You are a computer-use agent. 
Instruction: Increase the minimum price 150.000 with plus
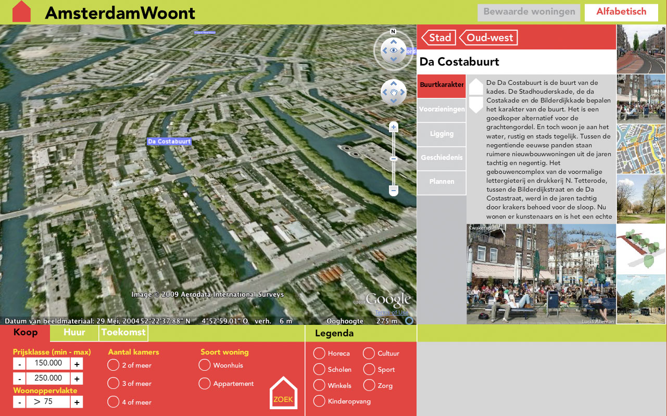point(77,363)
